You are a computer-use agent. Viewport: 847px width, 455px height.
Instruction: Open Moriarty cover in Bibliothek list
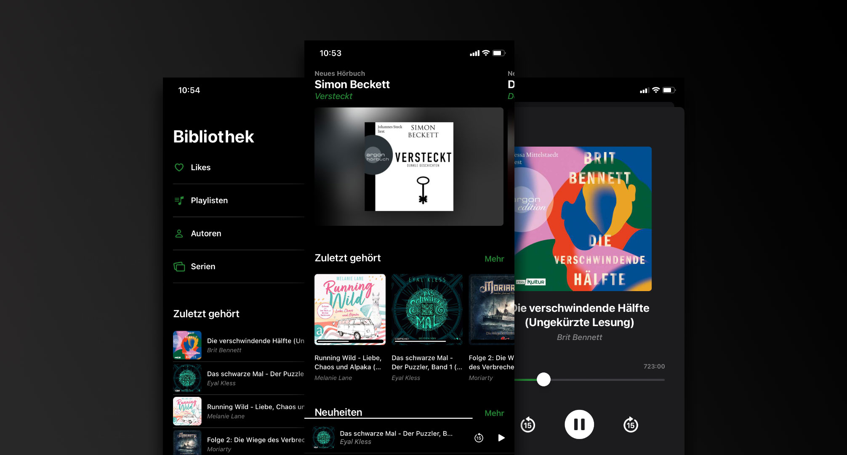[x=187, y=442]
